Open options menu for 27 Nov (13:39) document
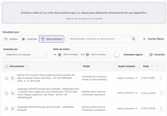Image resolution: width=167 pixels, height=116 pixels. (161, 109)
